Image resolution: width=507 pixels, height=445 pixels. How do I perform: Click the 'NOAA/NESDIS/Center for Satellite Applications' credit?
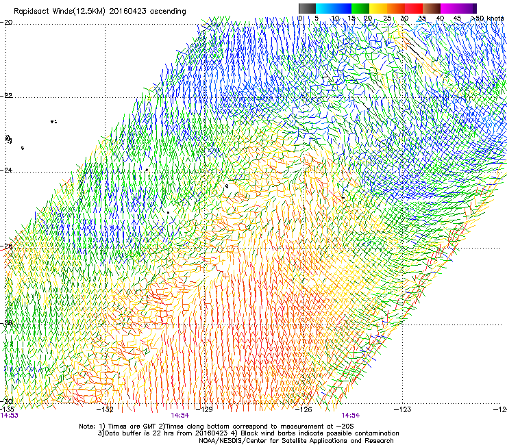coord(296,441)
